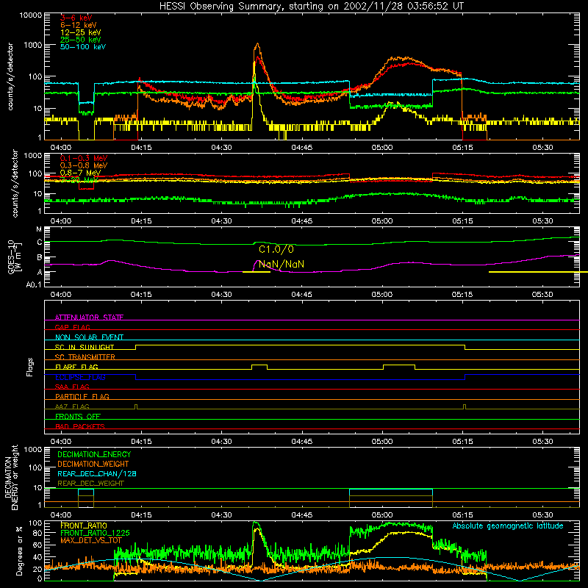Click the 05:00 tick label under top panel
588x588 pixels.
(x=382, y=148)
